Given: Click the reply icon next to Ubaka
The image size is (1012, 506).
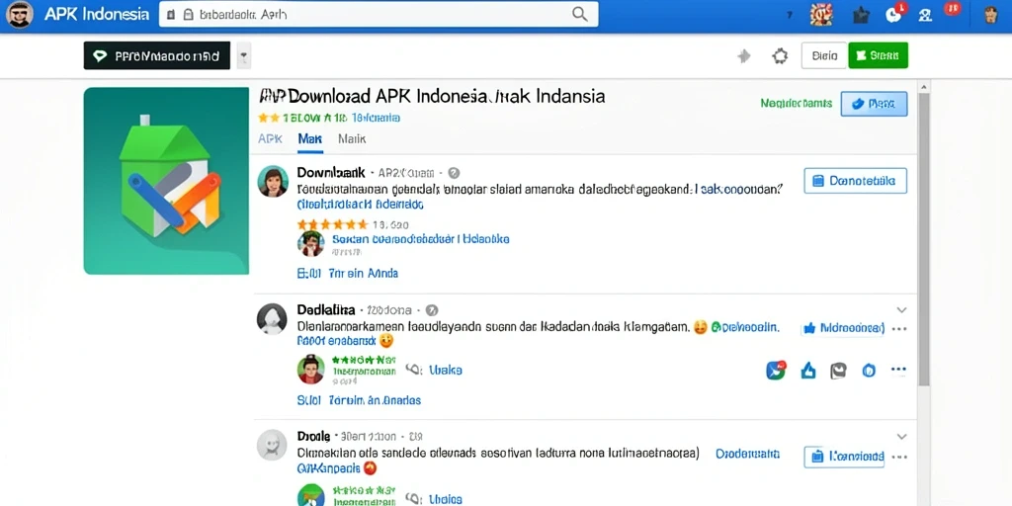Looking at the screenshot, I should pyautogui.click(x=414, y=370).
